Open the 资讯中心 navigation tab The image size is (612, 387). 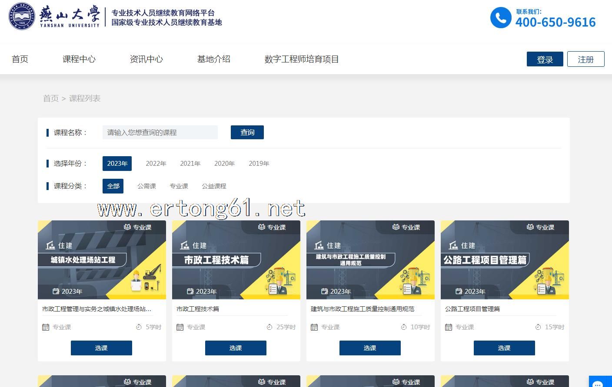click(146, 59)
